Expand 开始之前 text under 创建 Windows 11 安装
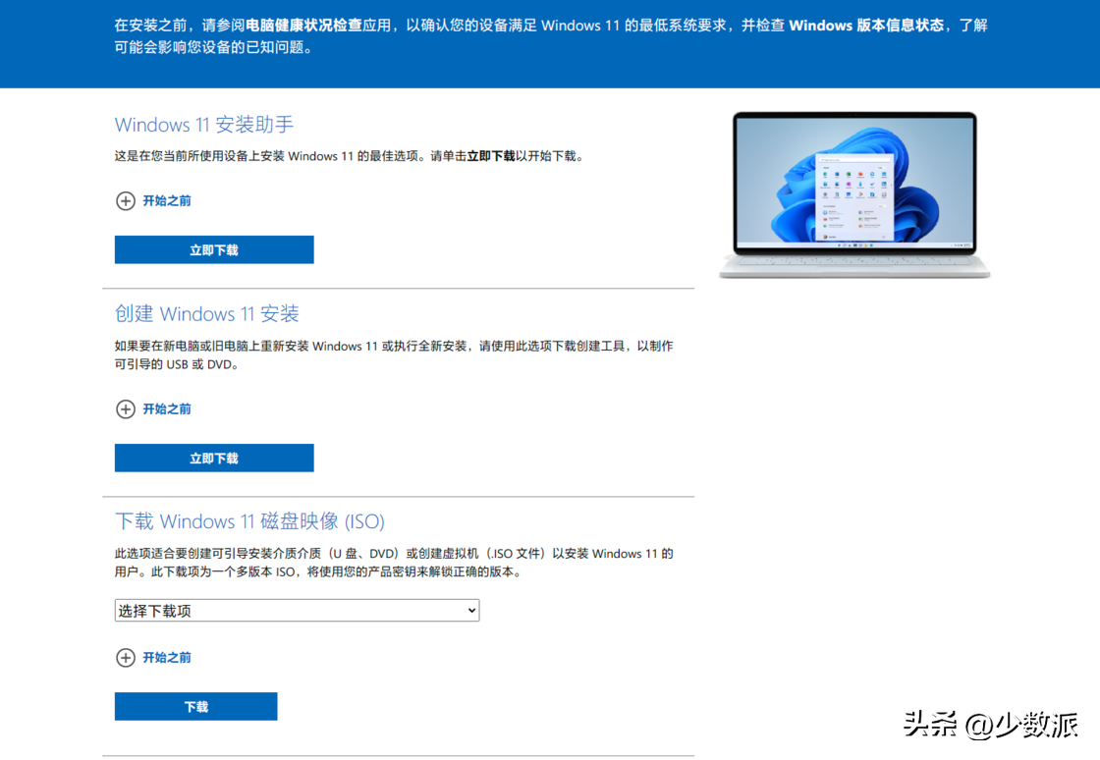 tap(167, 409)
